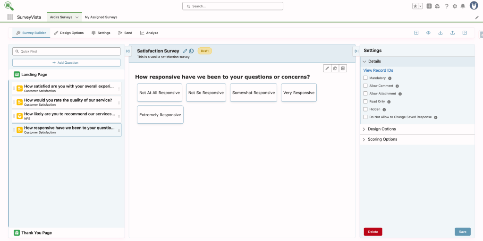Select the Somewhat Responsive option
The height and width of the screenshot is (241, 483).
click(x=254, y=93)
